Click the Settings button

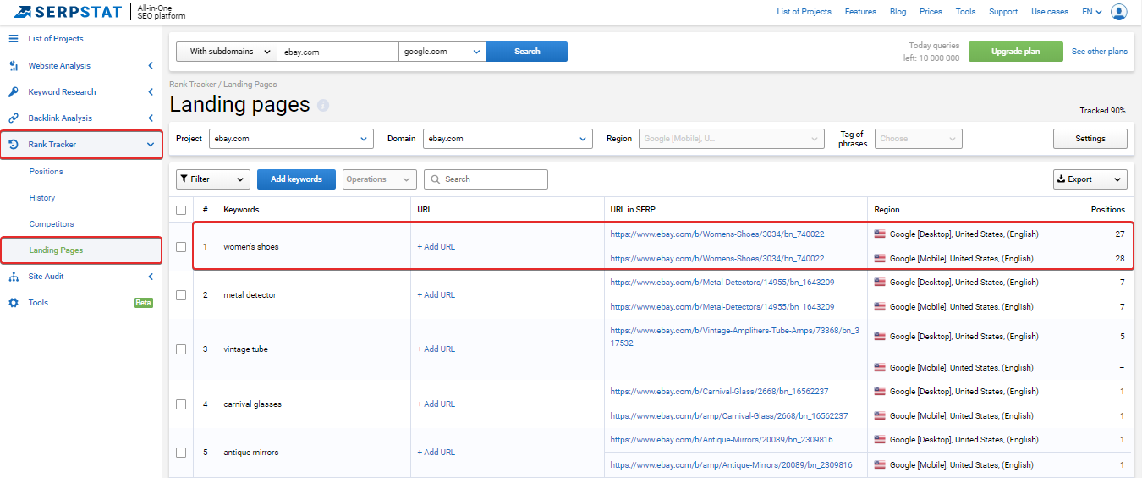[x=1090, y=139]
